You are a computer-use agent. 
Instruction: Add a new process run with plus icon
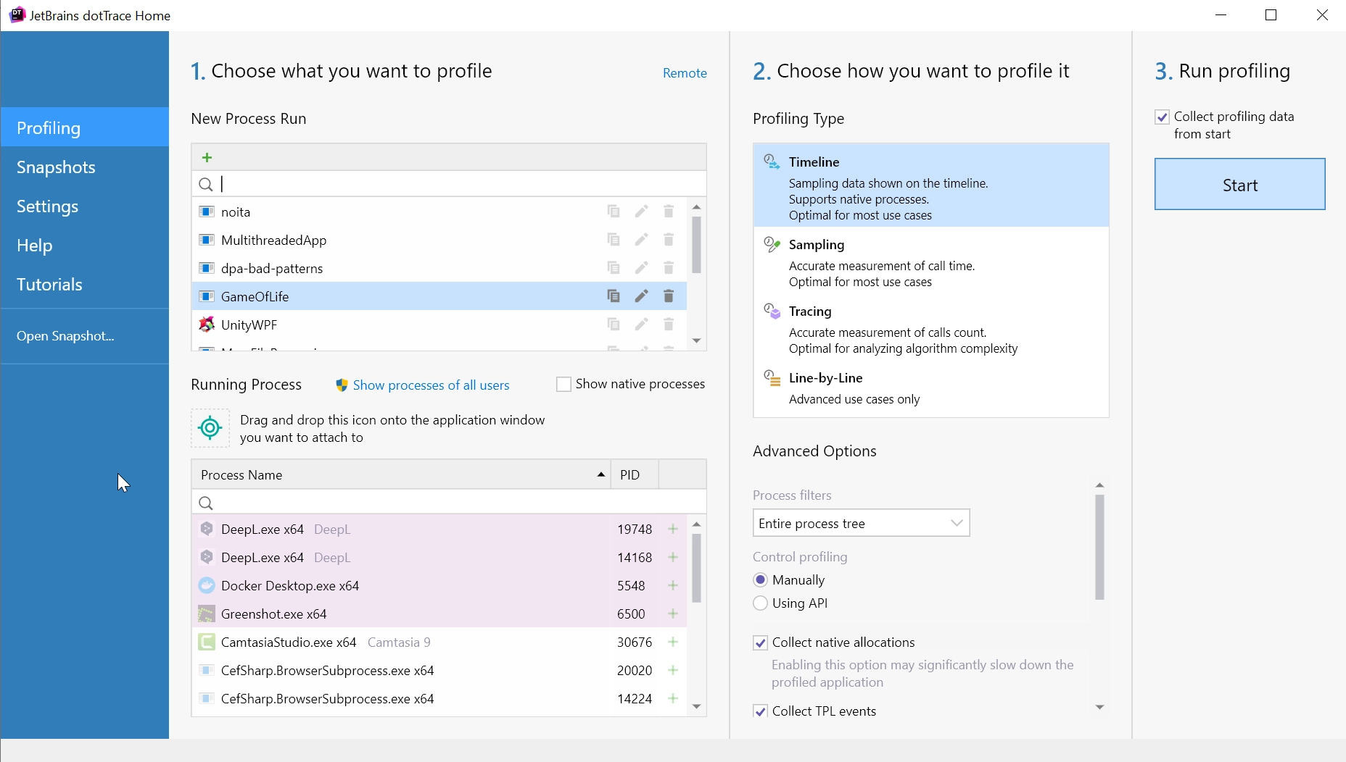point(207,157)
